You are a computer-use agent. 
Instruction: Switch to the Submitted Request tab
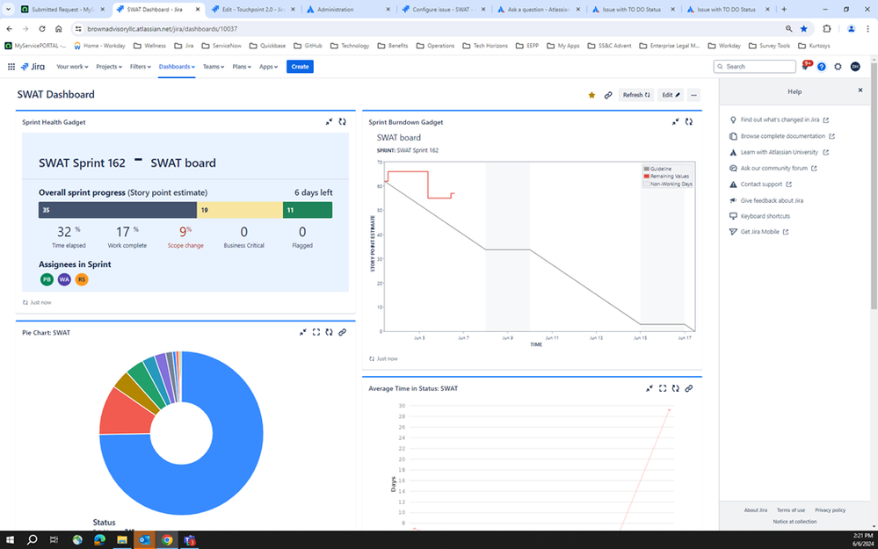[62, 10]
